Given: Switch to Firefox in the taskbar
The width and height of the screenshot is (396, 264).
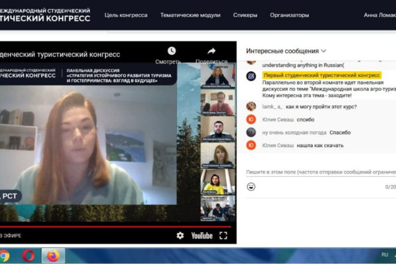Looking at the screenshot, I should 53,255.
